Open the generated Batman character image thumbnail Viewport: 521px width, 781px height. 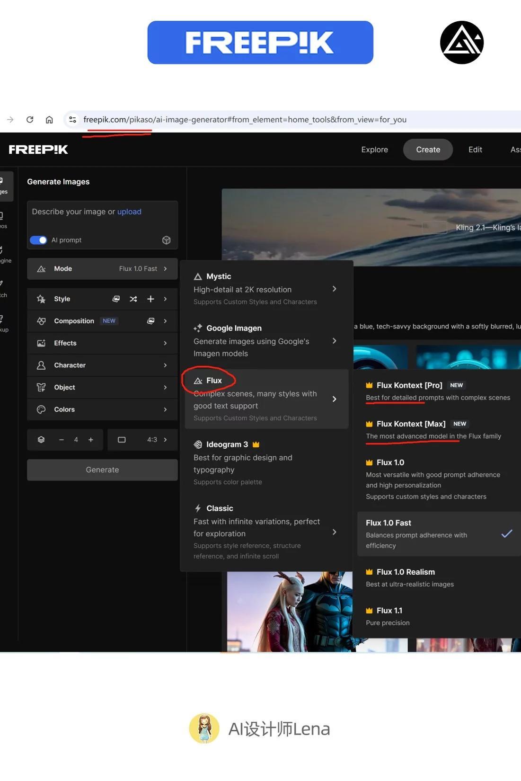[290, 612]
